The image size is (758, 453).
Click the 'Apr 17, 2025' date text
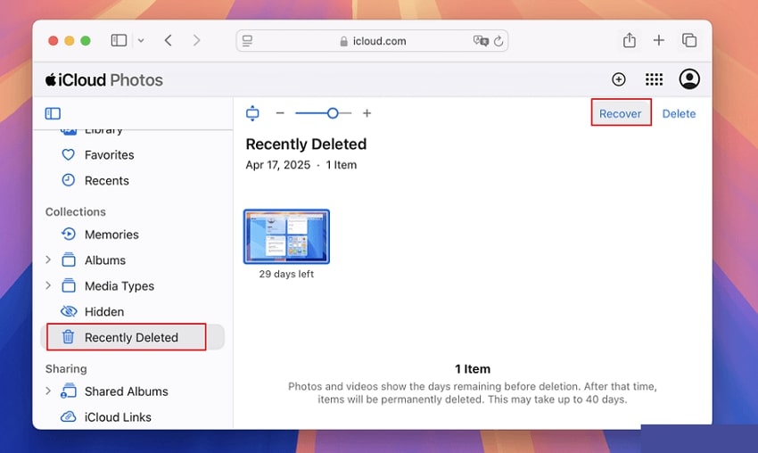point(278,165)
